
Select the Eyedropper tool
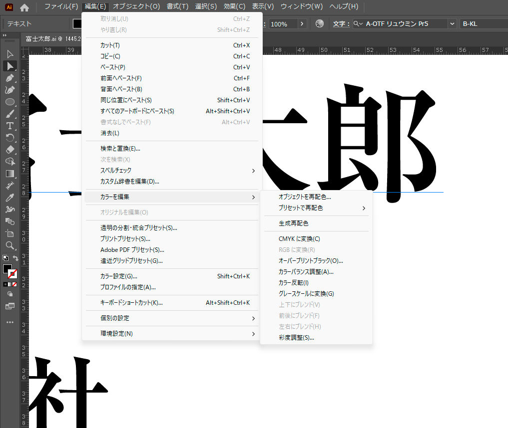click(x=9, y=198)
